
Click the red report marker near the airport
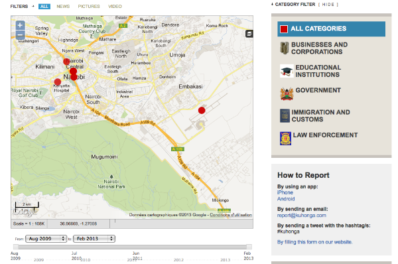(202, 110)
